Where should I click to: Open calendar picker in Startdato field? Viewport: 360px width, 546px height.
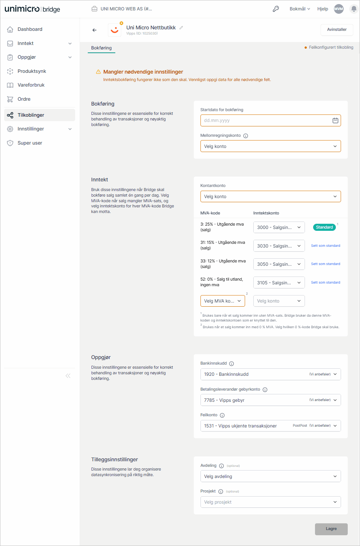point(335,120)
